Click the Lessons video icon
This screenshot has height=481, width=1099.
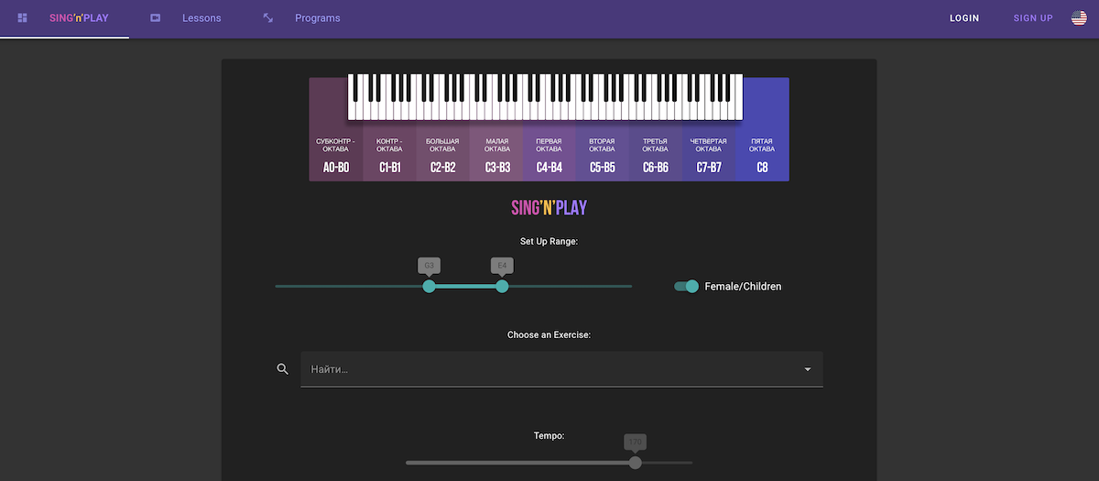[156, 18]
